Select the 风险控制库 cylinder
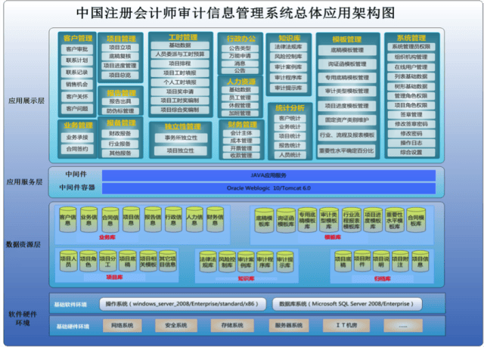This screenshot has height=347, width=484. [227, 262]
